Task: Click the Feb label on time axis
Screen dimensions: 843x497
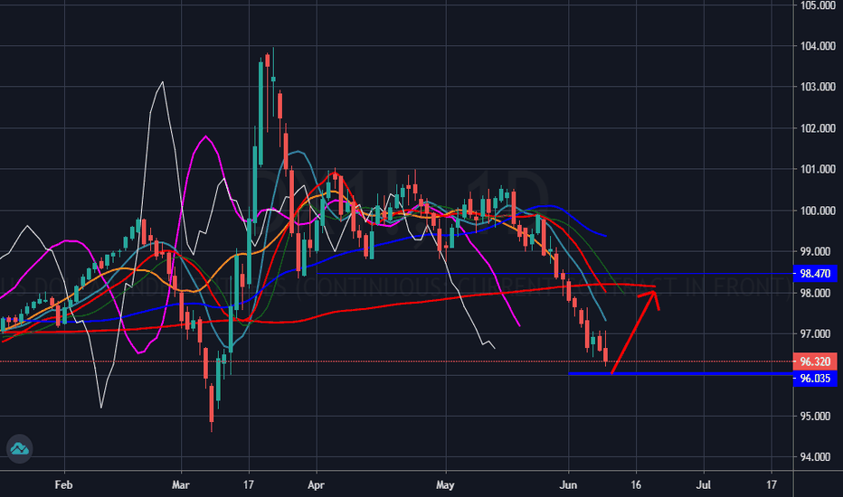Action: coord(63,484)
